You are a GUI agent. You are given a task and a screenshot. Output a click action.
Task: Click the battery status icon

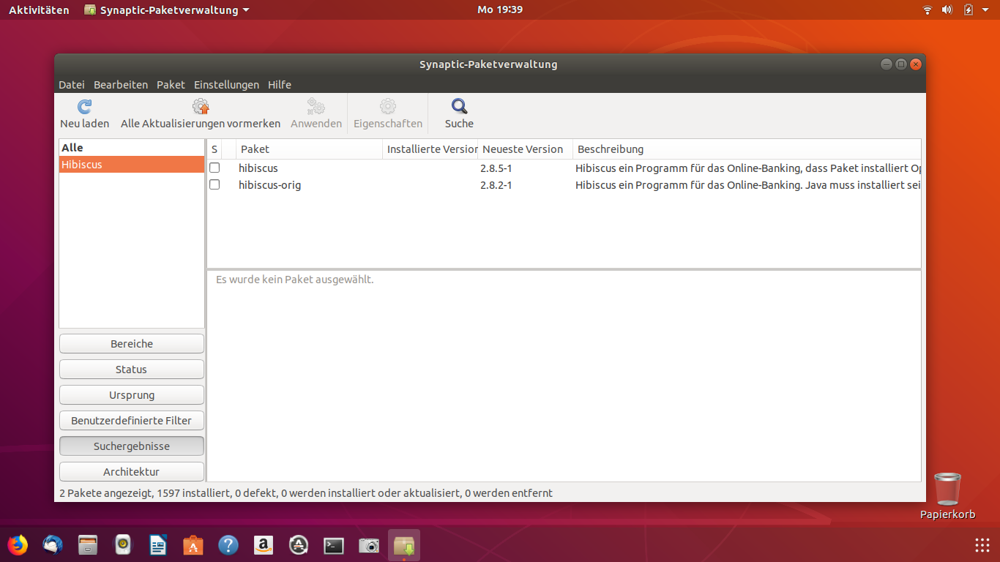click(969, 10)
